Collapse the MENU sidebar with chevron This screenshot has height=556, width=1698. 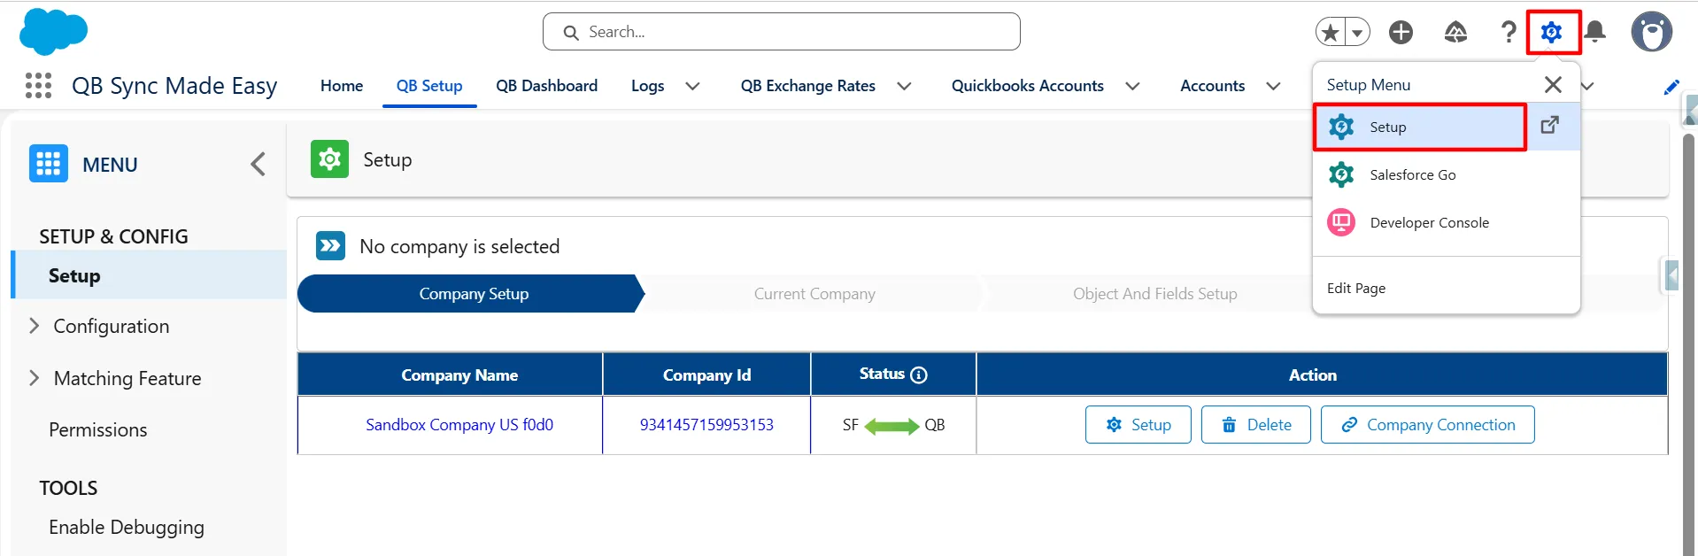(258, 164)
